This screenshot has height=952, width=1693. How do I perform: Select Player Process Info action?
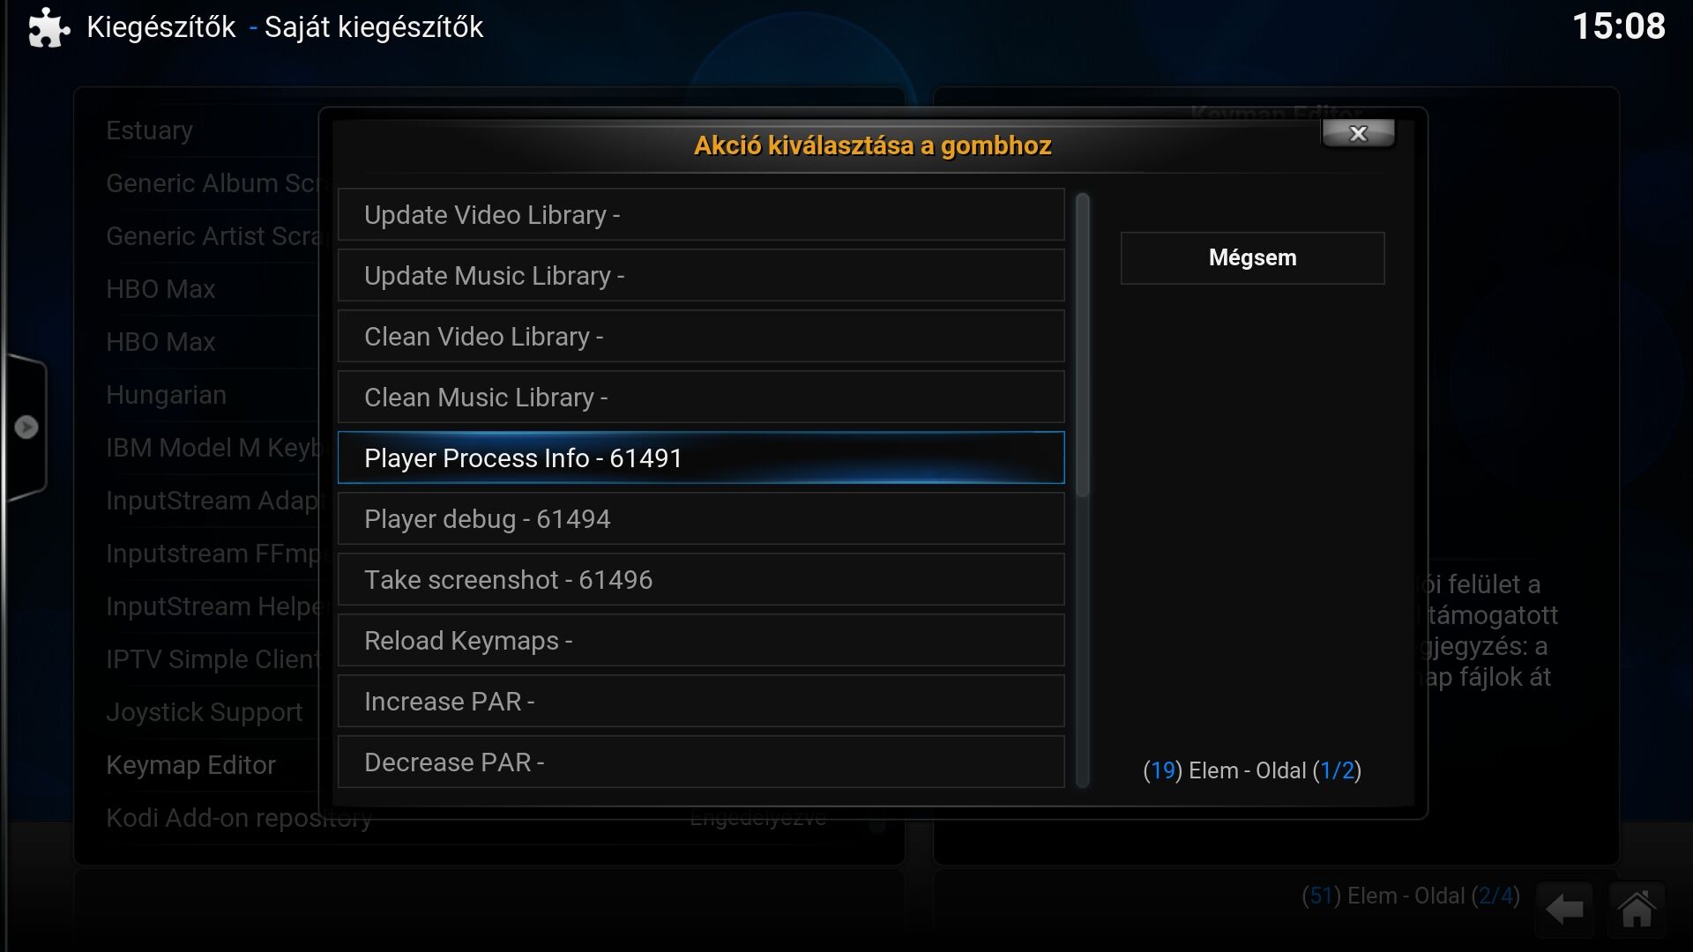pos(701,457)
